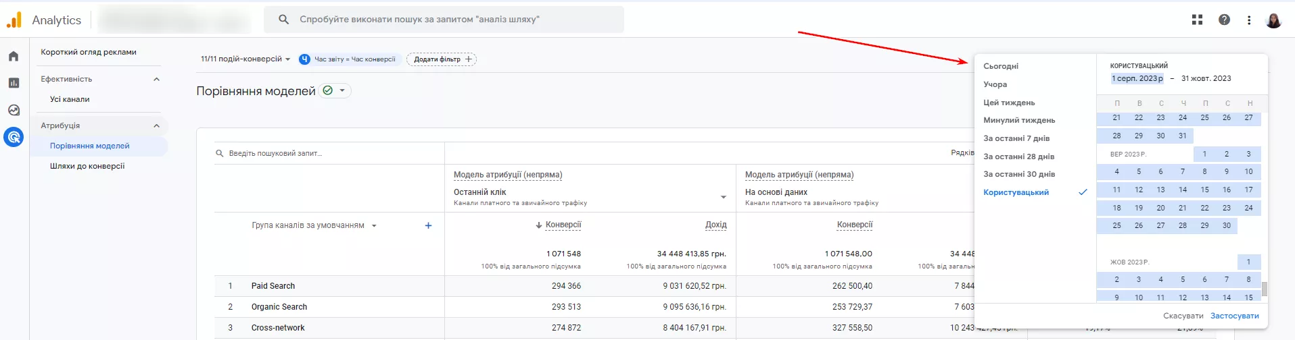Click the user account avatar

coord(1273,20)
